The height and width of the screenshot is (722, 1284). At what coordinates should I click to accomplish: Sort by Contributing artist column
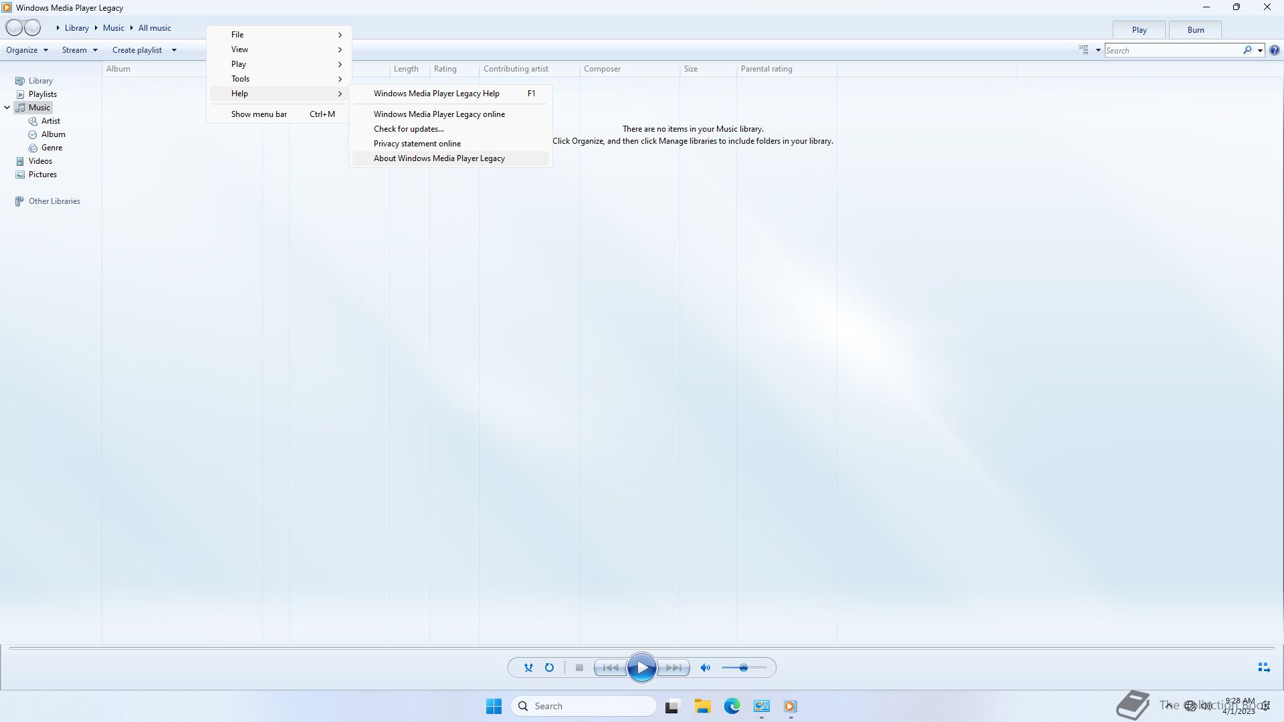pyautogui.click(x=529, y=69)
